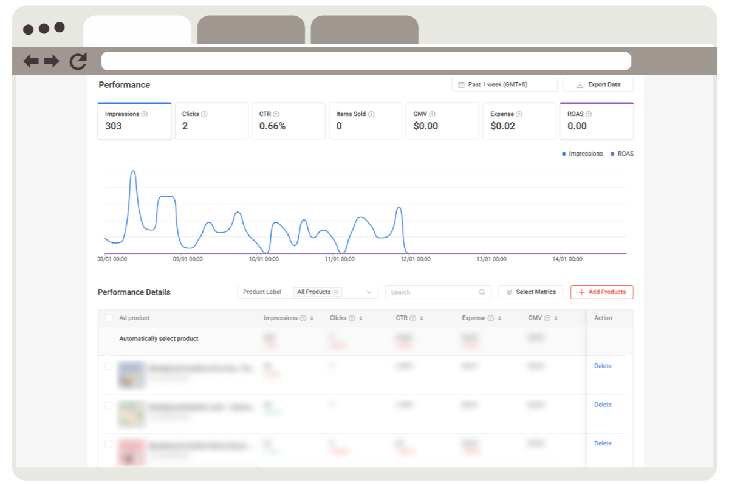Click the browser back arrow

tap(31, 61)
